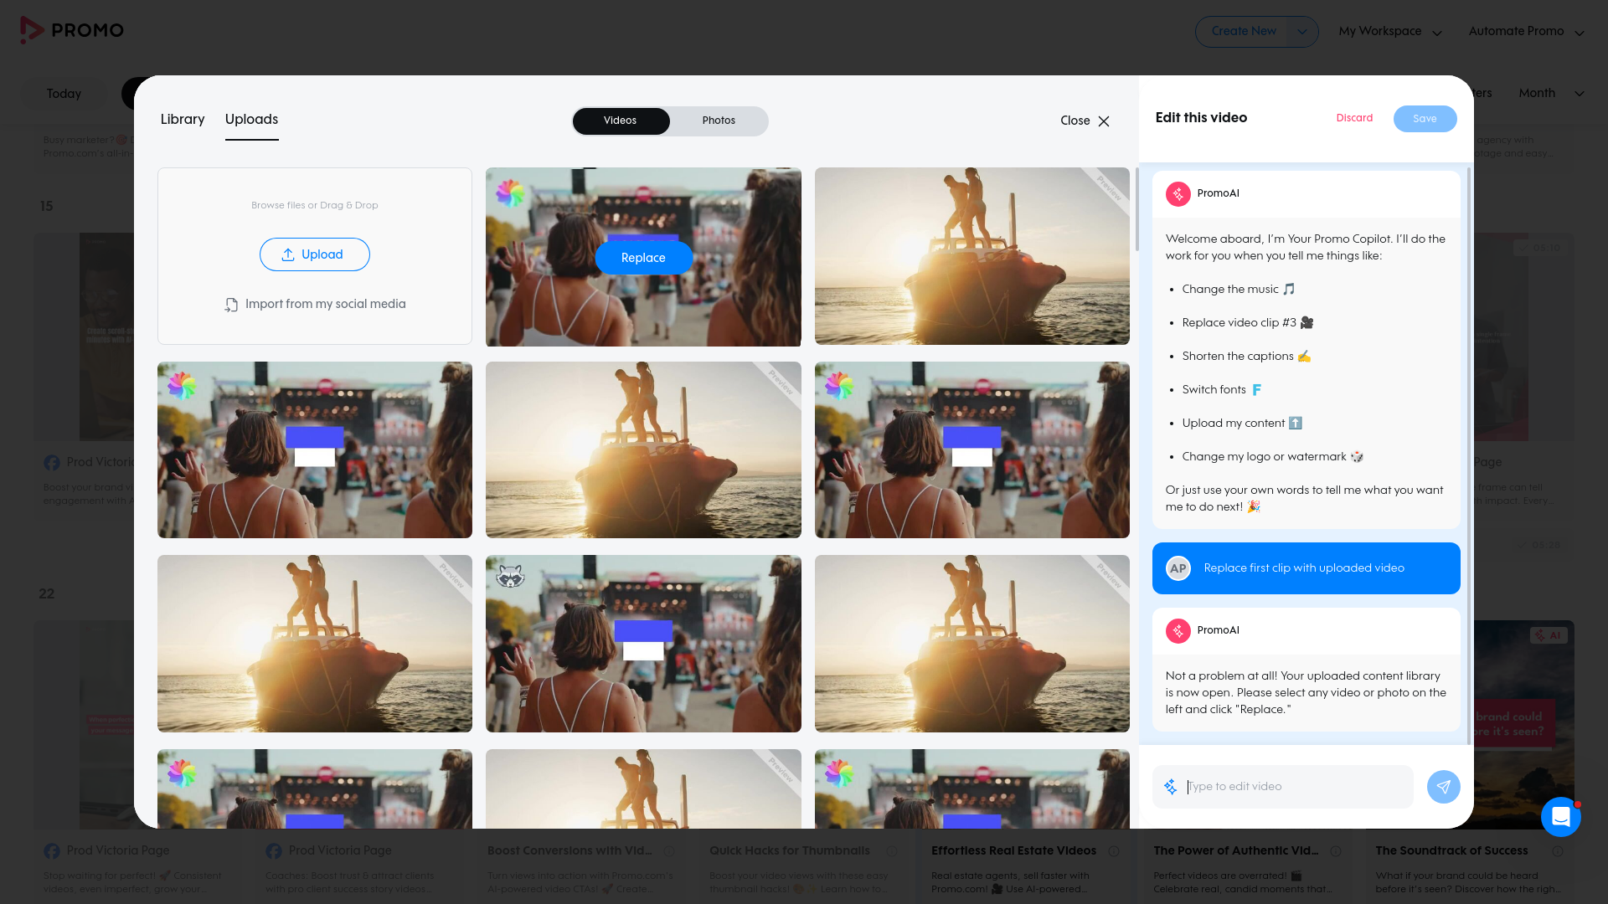The image size is (1608, 904).
Task: Open the My Workspace dropdown
Action: [x=1390, y=32]
